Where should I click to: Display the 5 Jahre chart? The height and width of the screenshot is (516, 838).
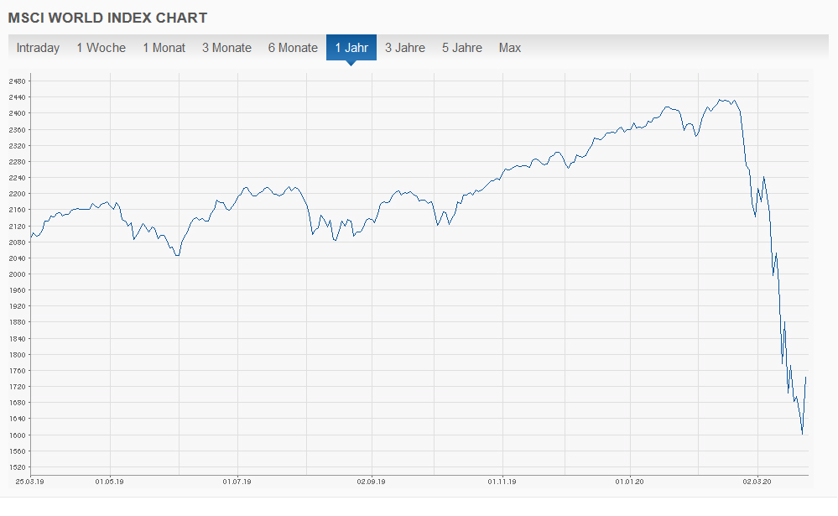462,48
